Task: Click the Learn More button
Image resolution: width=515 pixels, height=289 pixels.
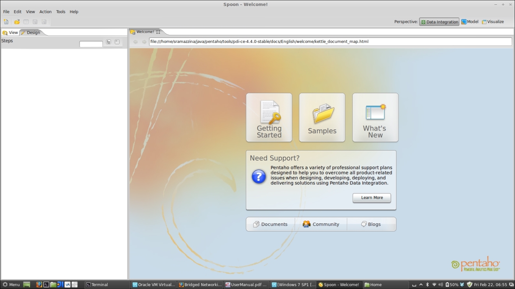Action: click(x=372, y=198)
